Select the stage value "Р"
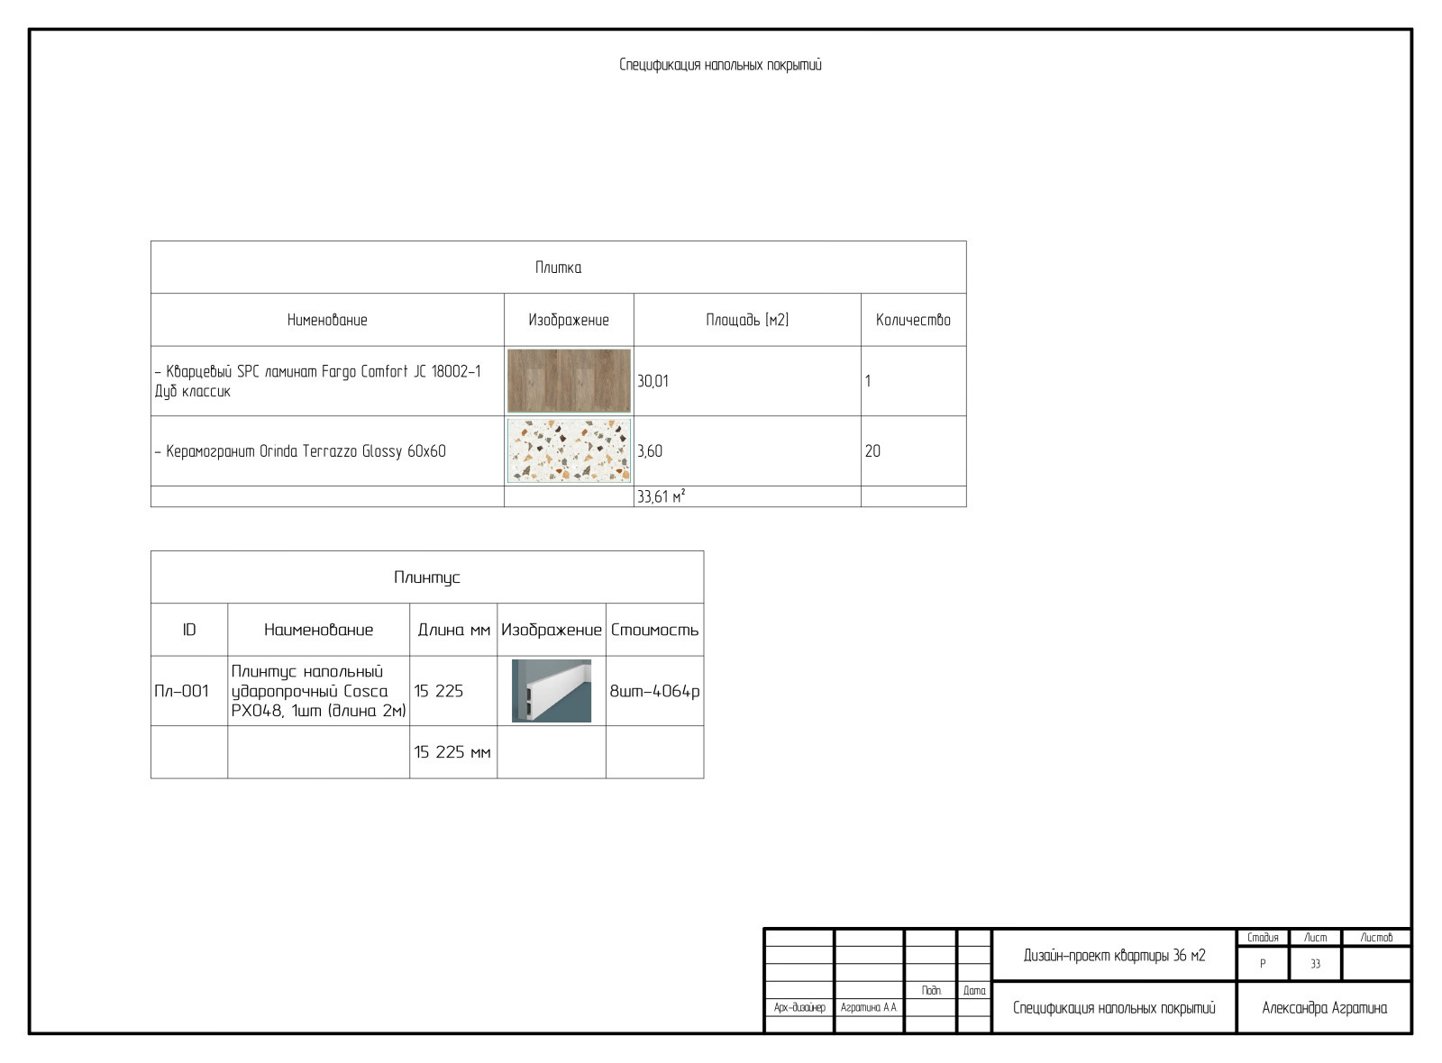 coord(1263,964)
